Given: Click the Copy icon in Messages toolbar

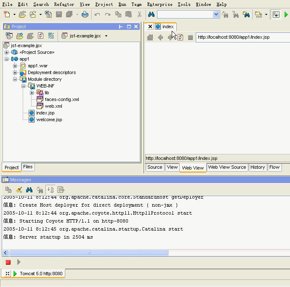Looking at the screenshot, I should pyautogui.click(x=8, y=190).
